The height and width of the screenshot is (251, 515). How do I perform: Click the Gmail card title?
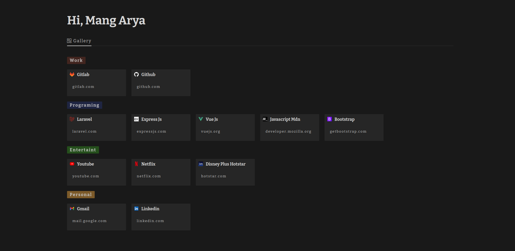83,209
